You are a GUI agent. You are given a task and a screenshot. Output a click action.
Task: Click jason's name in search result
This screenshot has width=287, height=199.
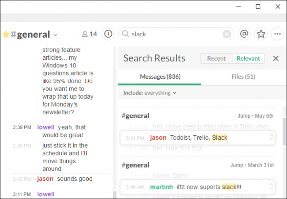[x=158, y=138]
